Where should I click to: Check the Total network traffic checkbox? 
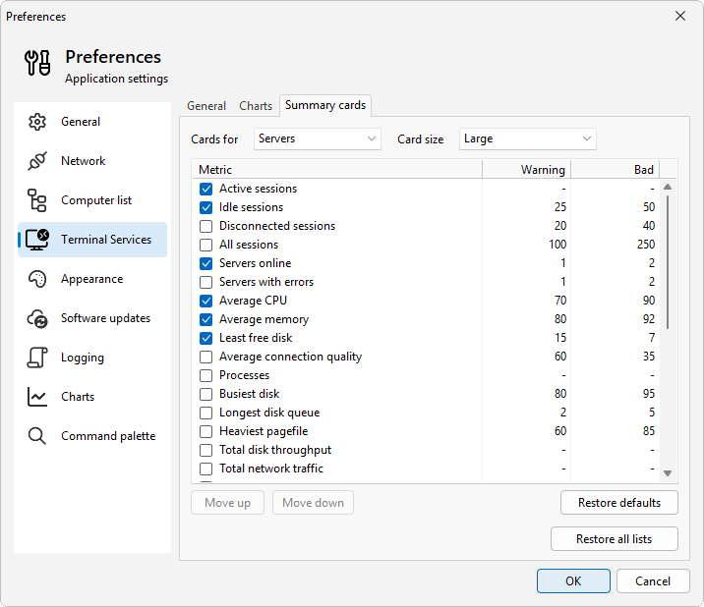pyautogui.click(x=206, y=469)
